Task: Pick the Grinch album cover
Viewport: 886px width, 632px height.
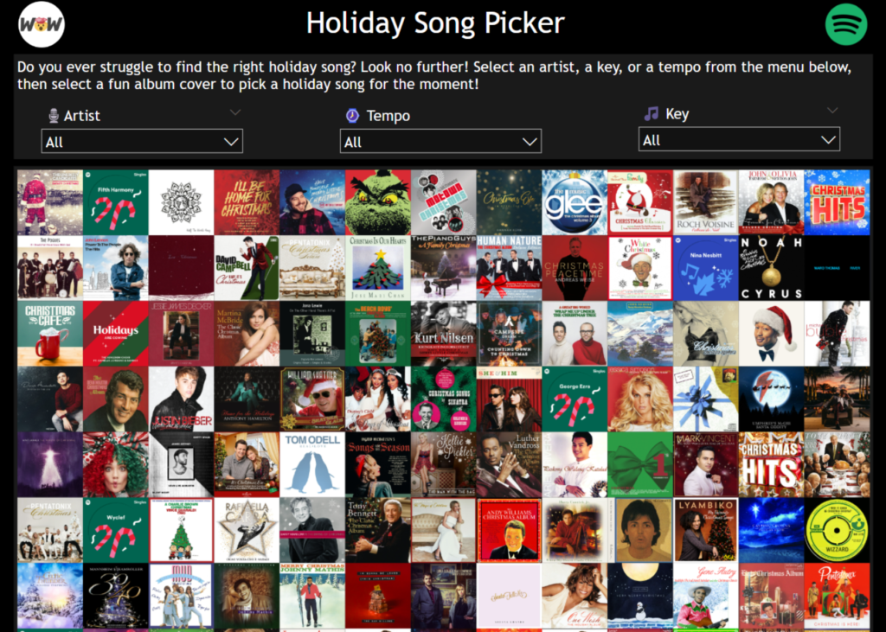Action: (x=378, y=202)
